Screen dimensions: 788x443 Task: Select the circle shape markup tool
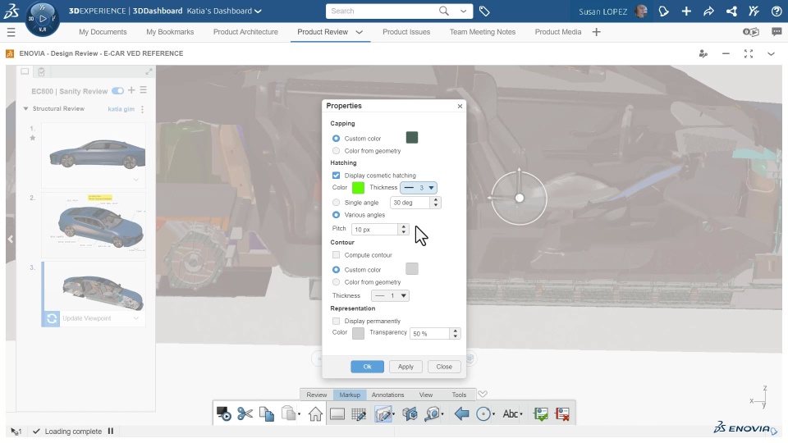pos(483,413)
